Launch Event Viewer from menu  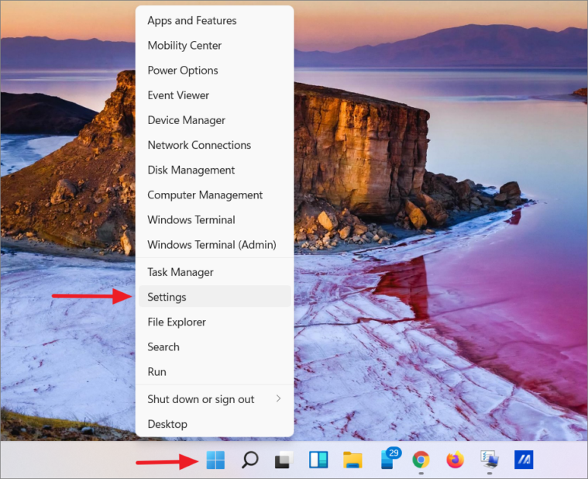215,95
